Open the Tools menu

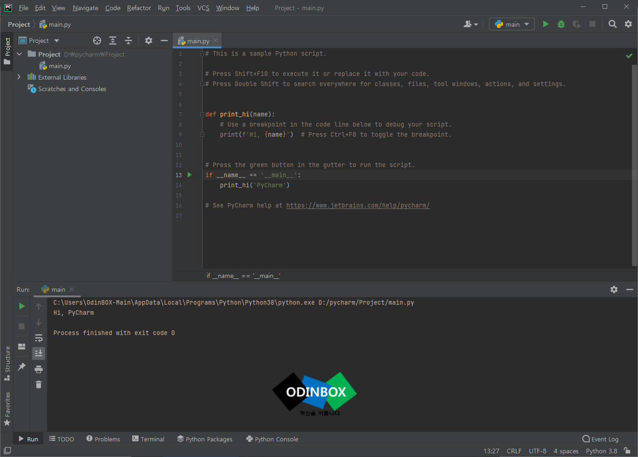pos(183,8)
